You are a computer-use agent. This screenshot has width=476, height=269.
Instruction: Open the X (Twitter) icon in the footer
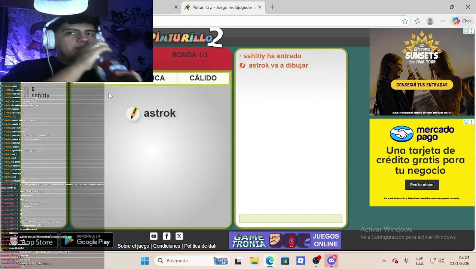tap(179, 236)
